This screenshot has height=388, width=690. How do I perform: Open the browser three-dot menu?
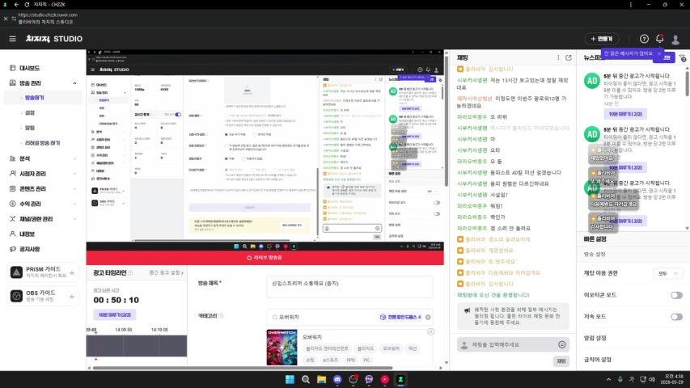pos(631,4)
